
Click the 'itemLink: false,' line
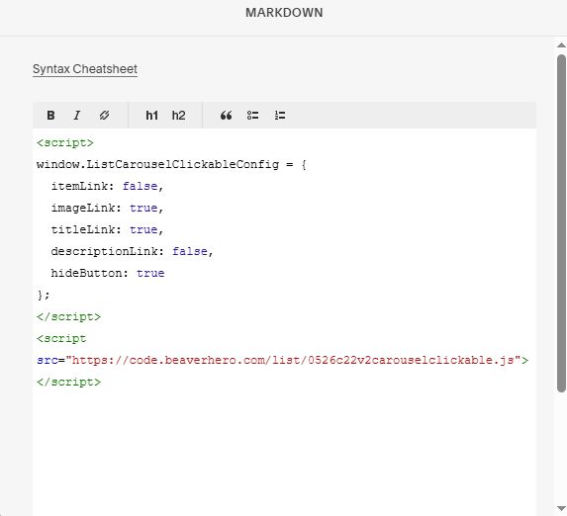[108, 186]
